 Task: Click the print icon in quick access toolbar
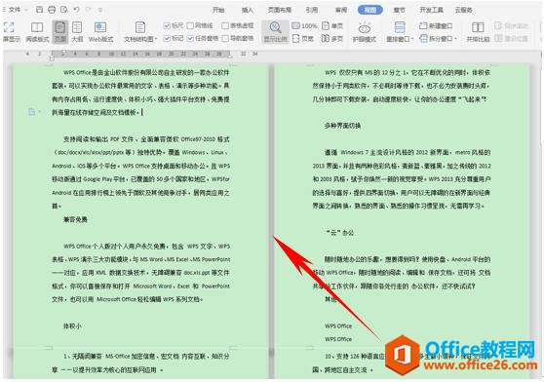tap(52, 10)
